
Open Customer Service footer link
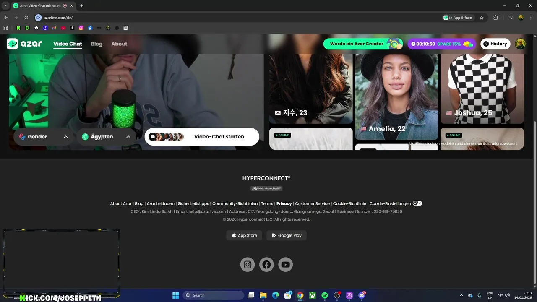313,203
